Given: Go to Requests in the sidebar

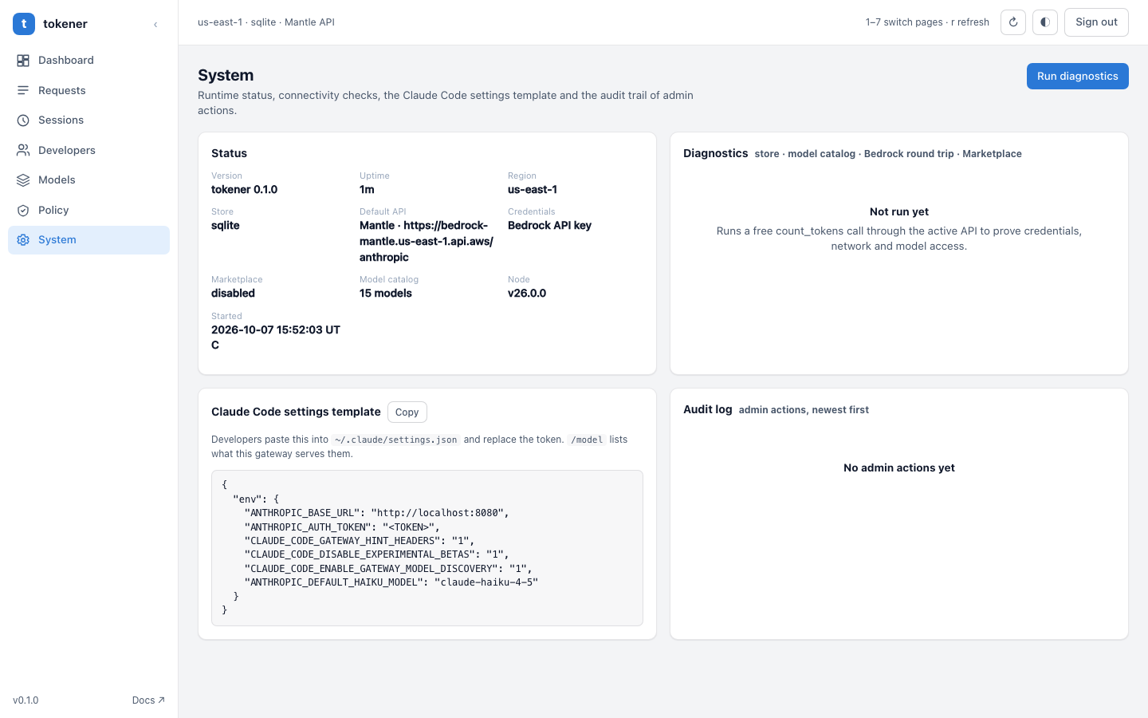Looking at the screenshot, I should (x=88, y=90).
